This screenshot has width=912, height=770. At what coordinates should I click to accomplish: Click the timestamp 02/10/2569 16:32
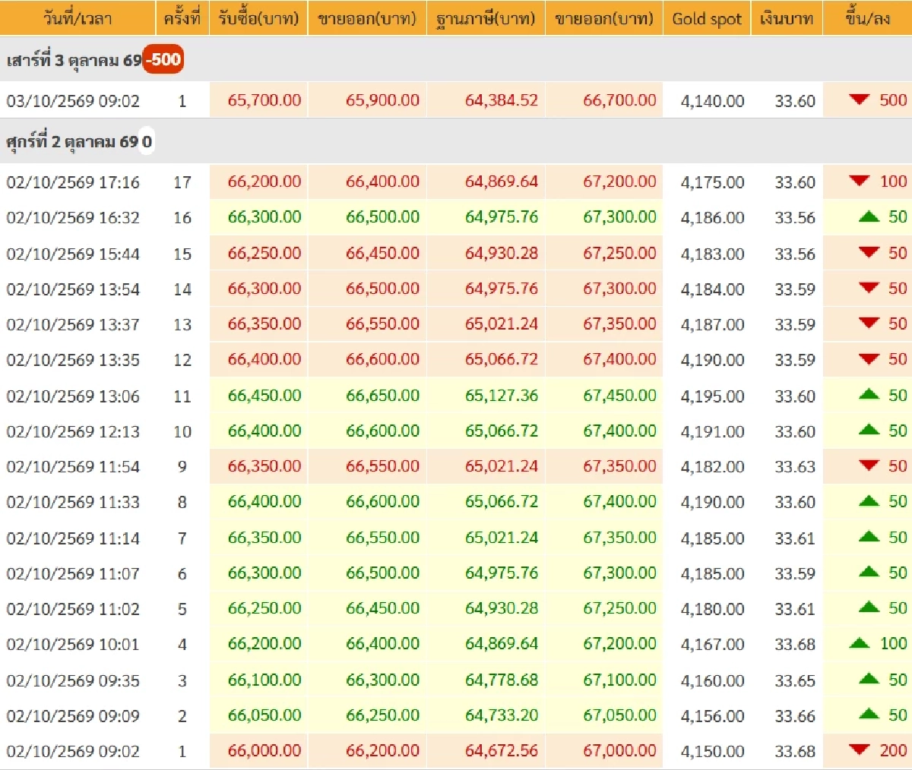tap(73, 218)
